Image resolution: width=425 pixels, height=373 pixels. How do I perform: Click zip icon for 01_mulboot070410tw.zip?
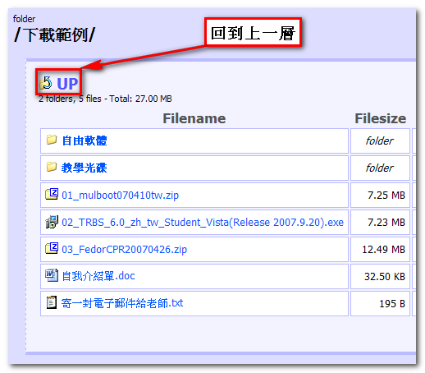[x=52, y=194]
